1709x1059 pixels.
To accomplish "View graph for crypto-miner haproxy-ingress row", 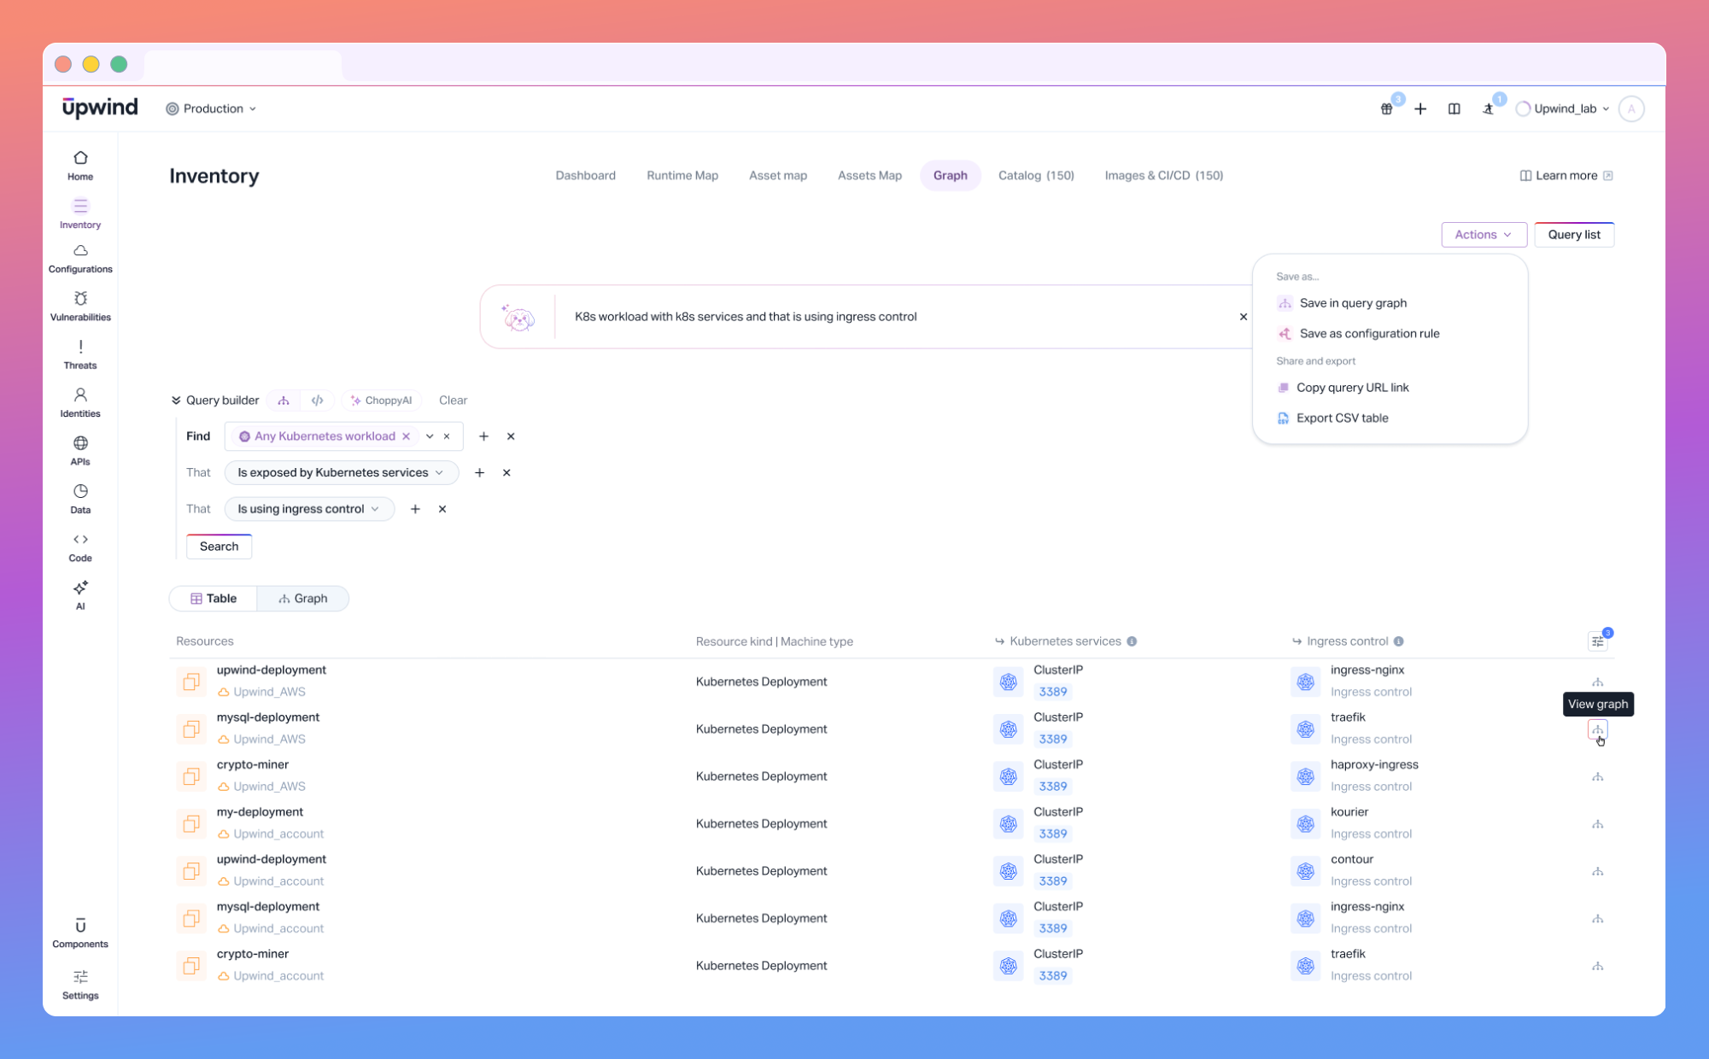I will click(1597, 777).
